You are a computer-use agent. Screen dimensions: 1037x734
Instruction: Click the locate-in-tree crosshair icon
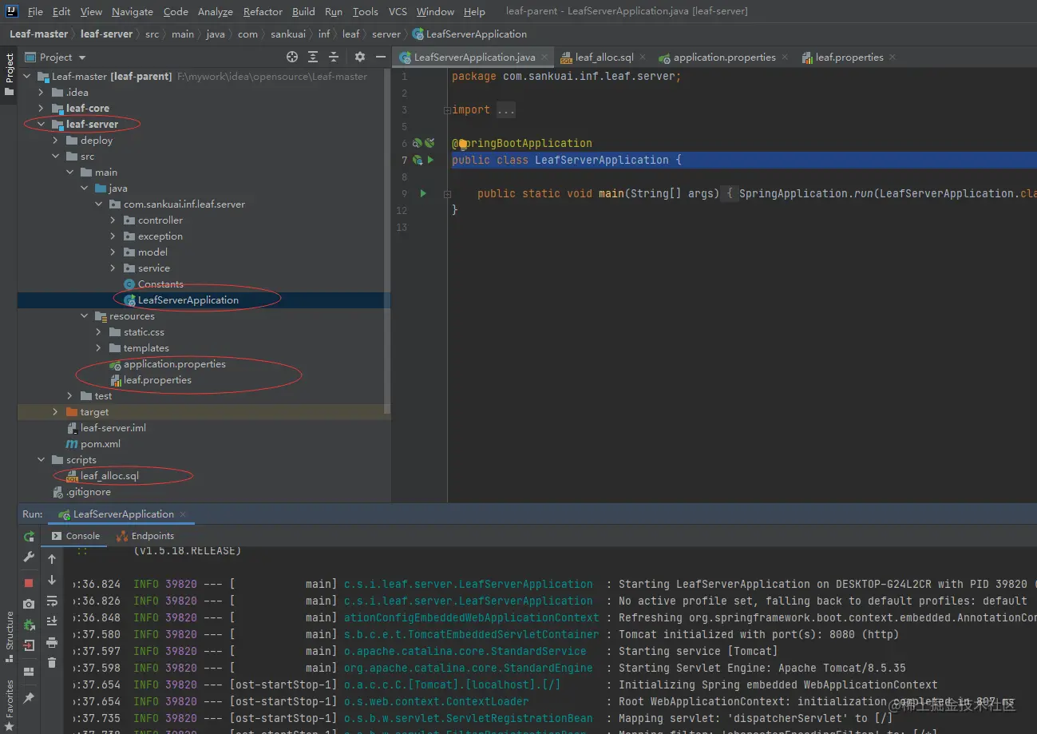coord(292,57)
